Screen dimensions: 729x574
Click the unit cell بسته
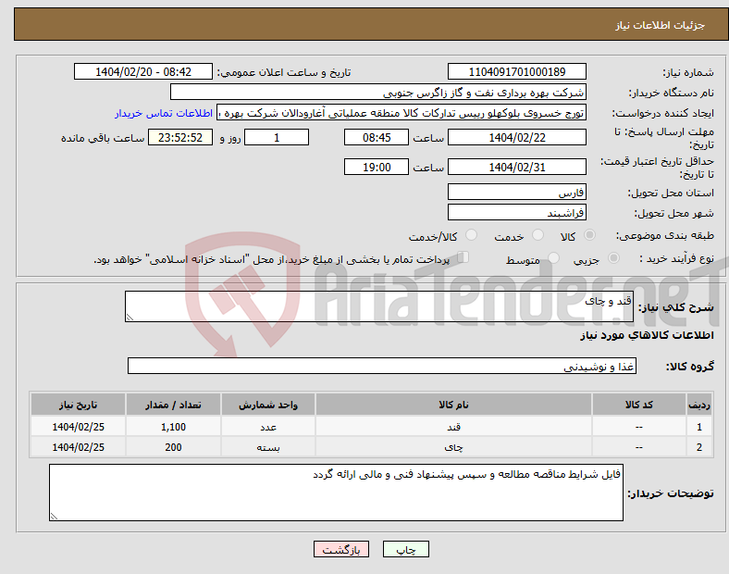tap(268, 447)
